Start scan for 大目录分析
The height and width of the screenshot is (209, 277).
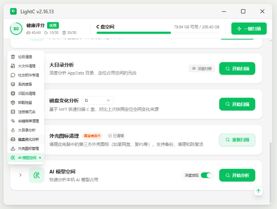[237, 68]
